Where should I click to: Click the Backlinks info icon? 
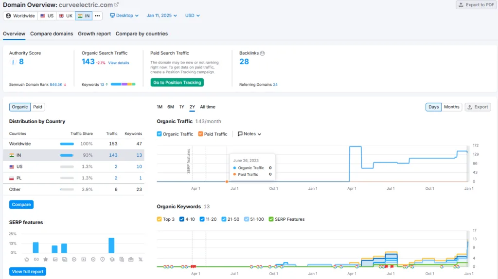262,53
